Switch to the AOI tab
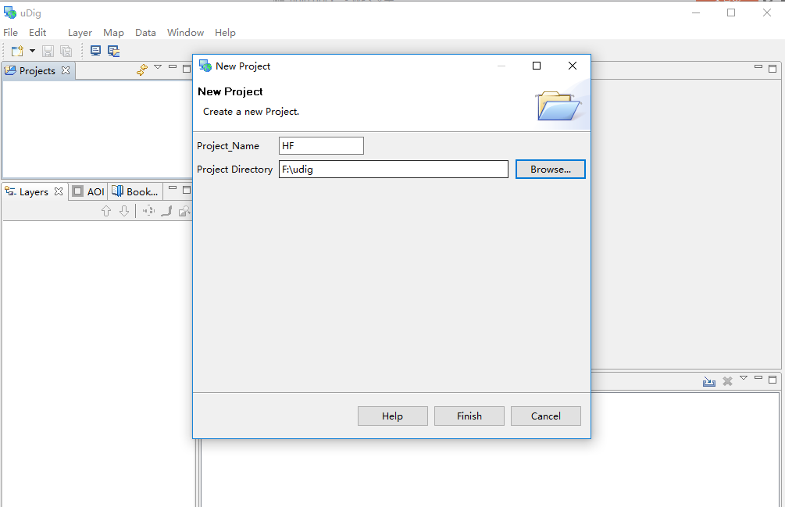Screen dimensions: 785x507 click(x=88, y=191)
